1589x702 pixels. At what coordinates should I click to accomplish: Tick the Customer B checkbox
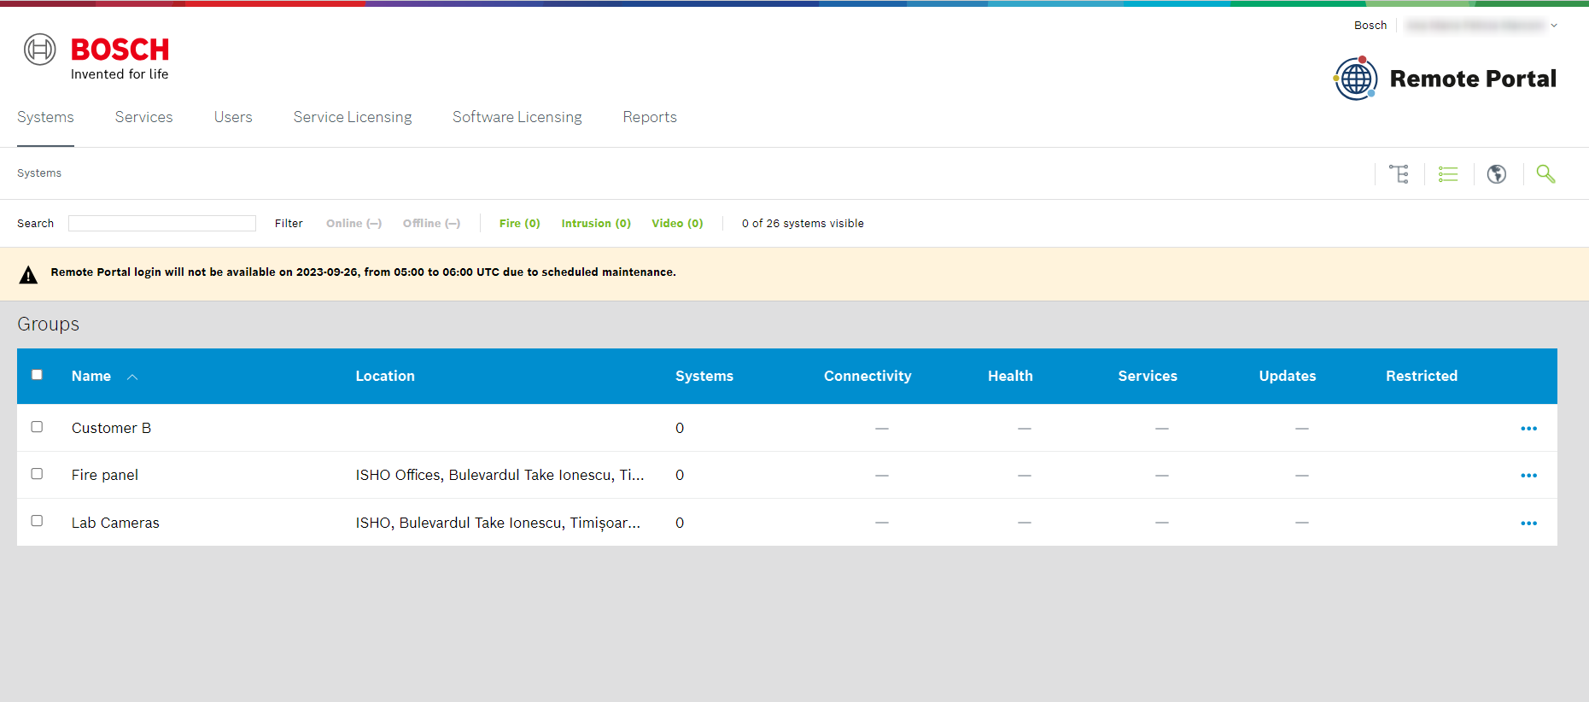[x=37, y=427]
